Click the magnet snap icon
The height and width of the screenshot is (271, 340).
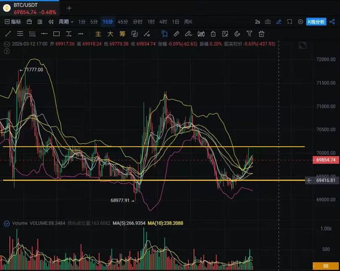pyautogui.click(x=237, y=34)
